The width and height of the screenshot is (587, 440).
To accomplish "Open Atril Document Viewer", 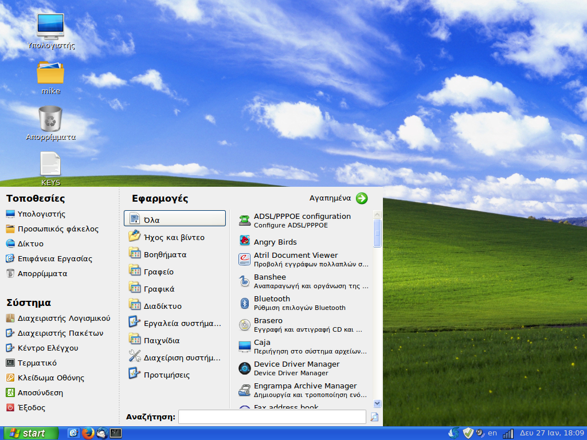I will pos(303,260).
